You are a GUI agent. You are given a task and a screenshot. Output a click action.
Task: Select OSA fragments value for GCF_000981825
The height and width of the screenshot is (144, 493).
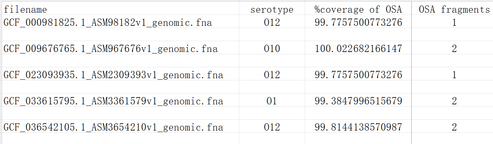coord(454,23)
